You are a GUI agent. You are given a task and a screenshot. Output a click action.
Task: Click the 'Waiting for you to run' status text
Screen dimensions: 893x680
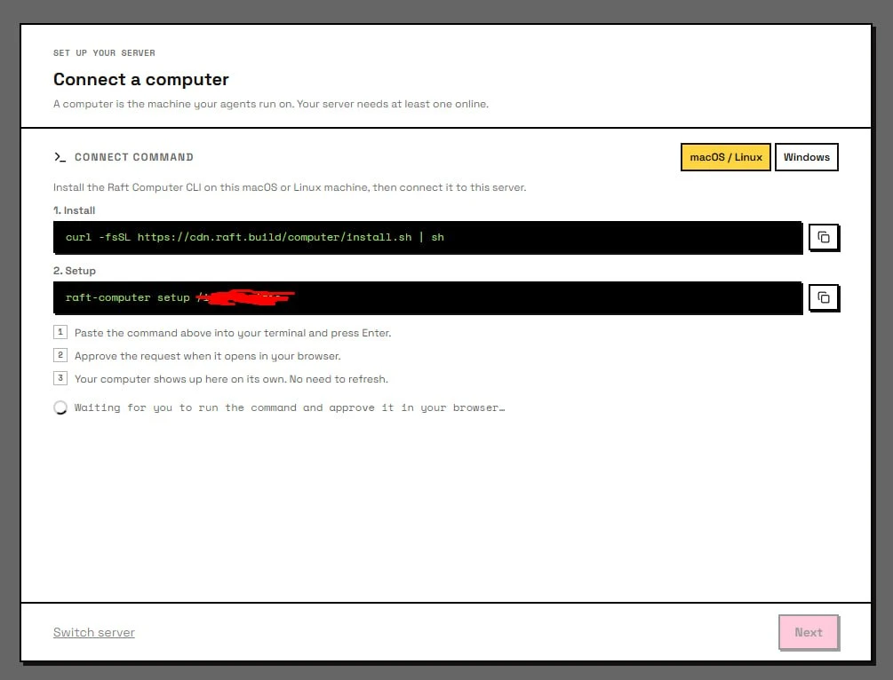tap(290, 407)
